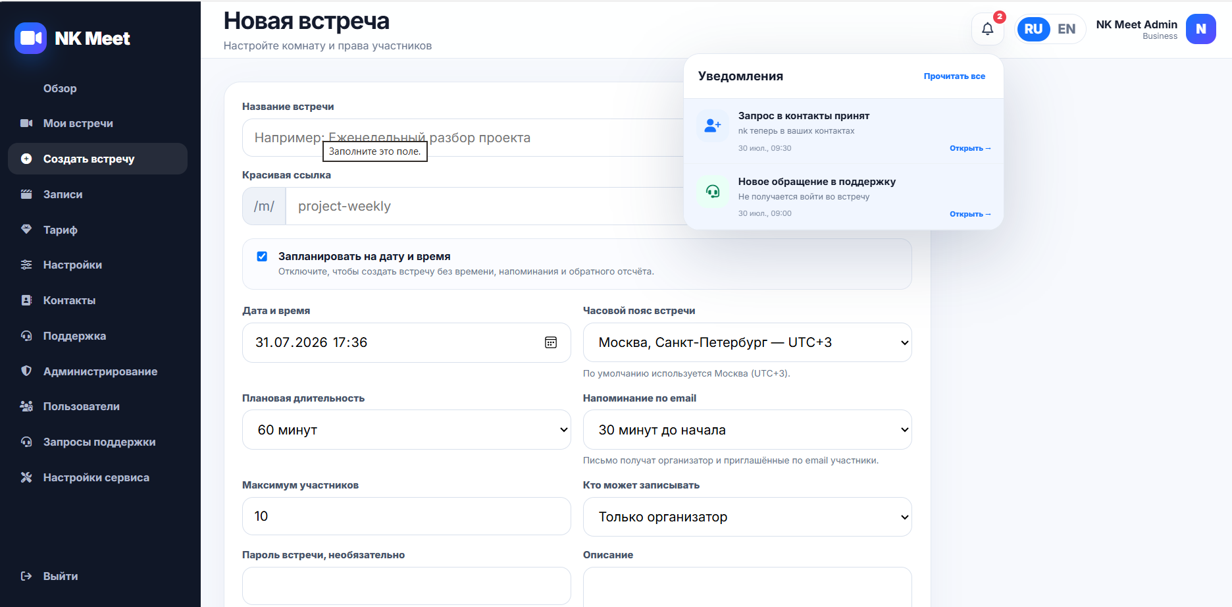
Task: Click the shield icon beside Администрирование
Action: tap(26, 371)
